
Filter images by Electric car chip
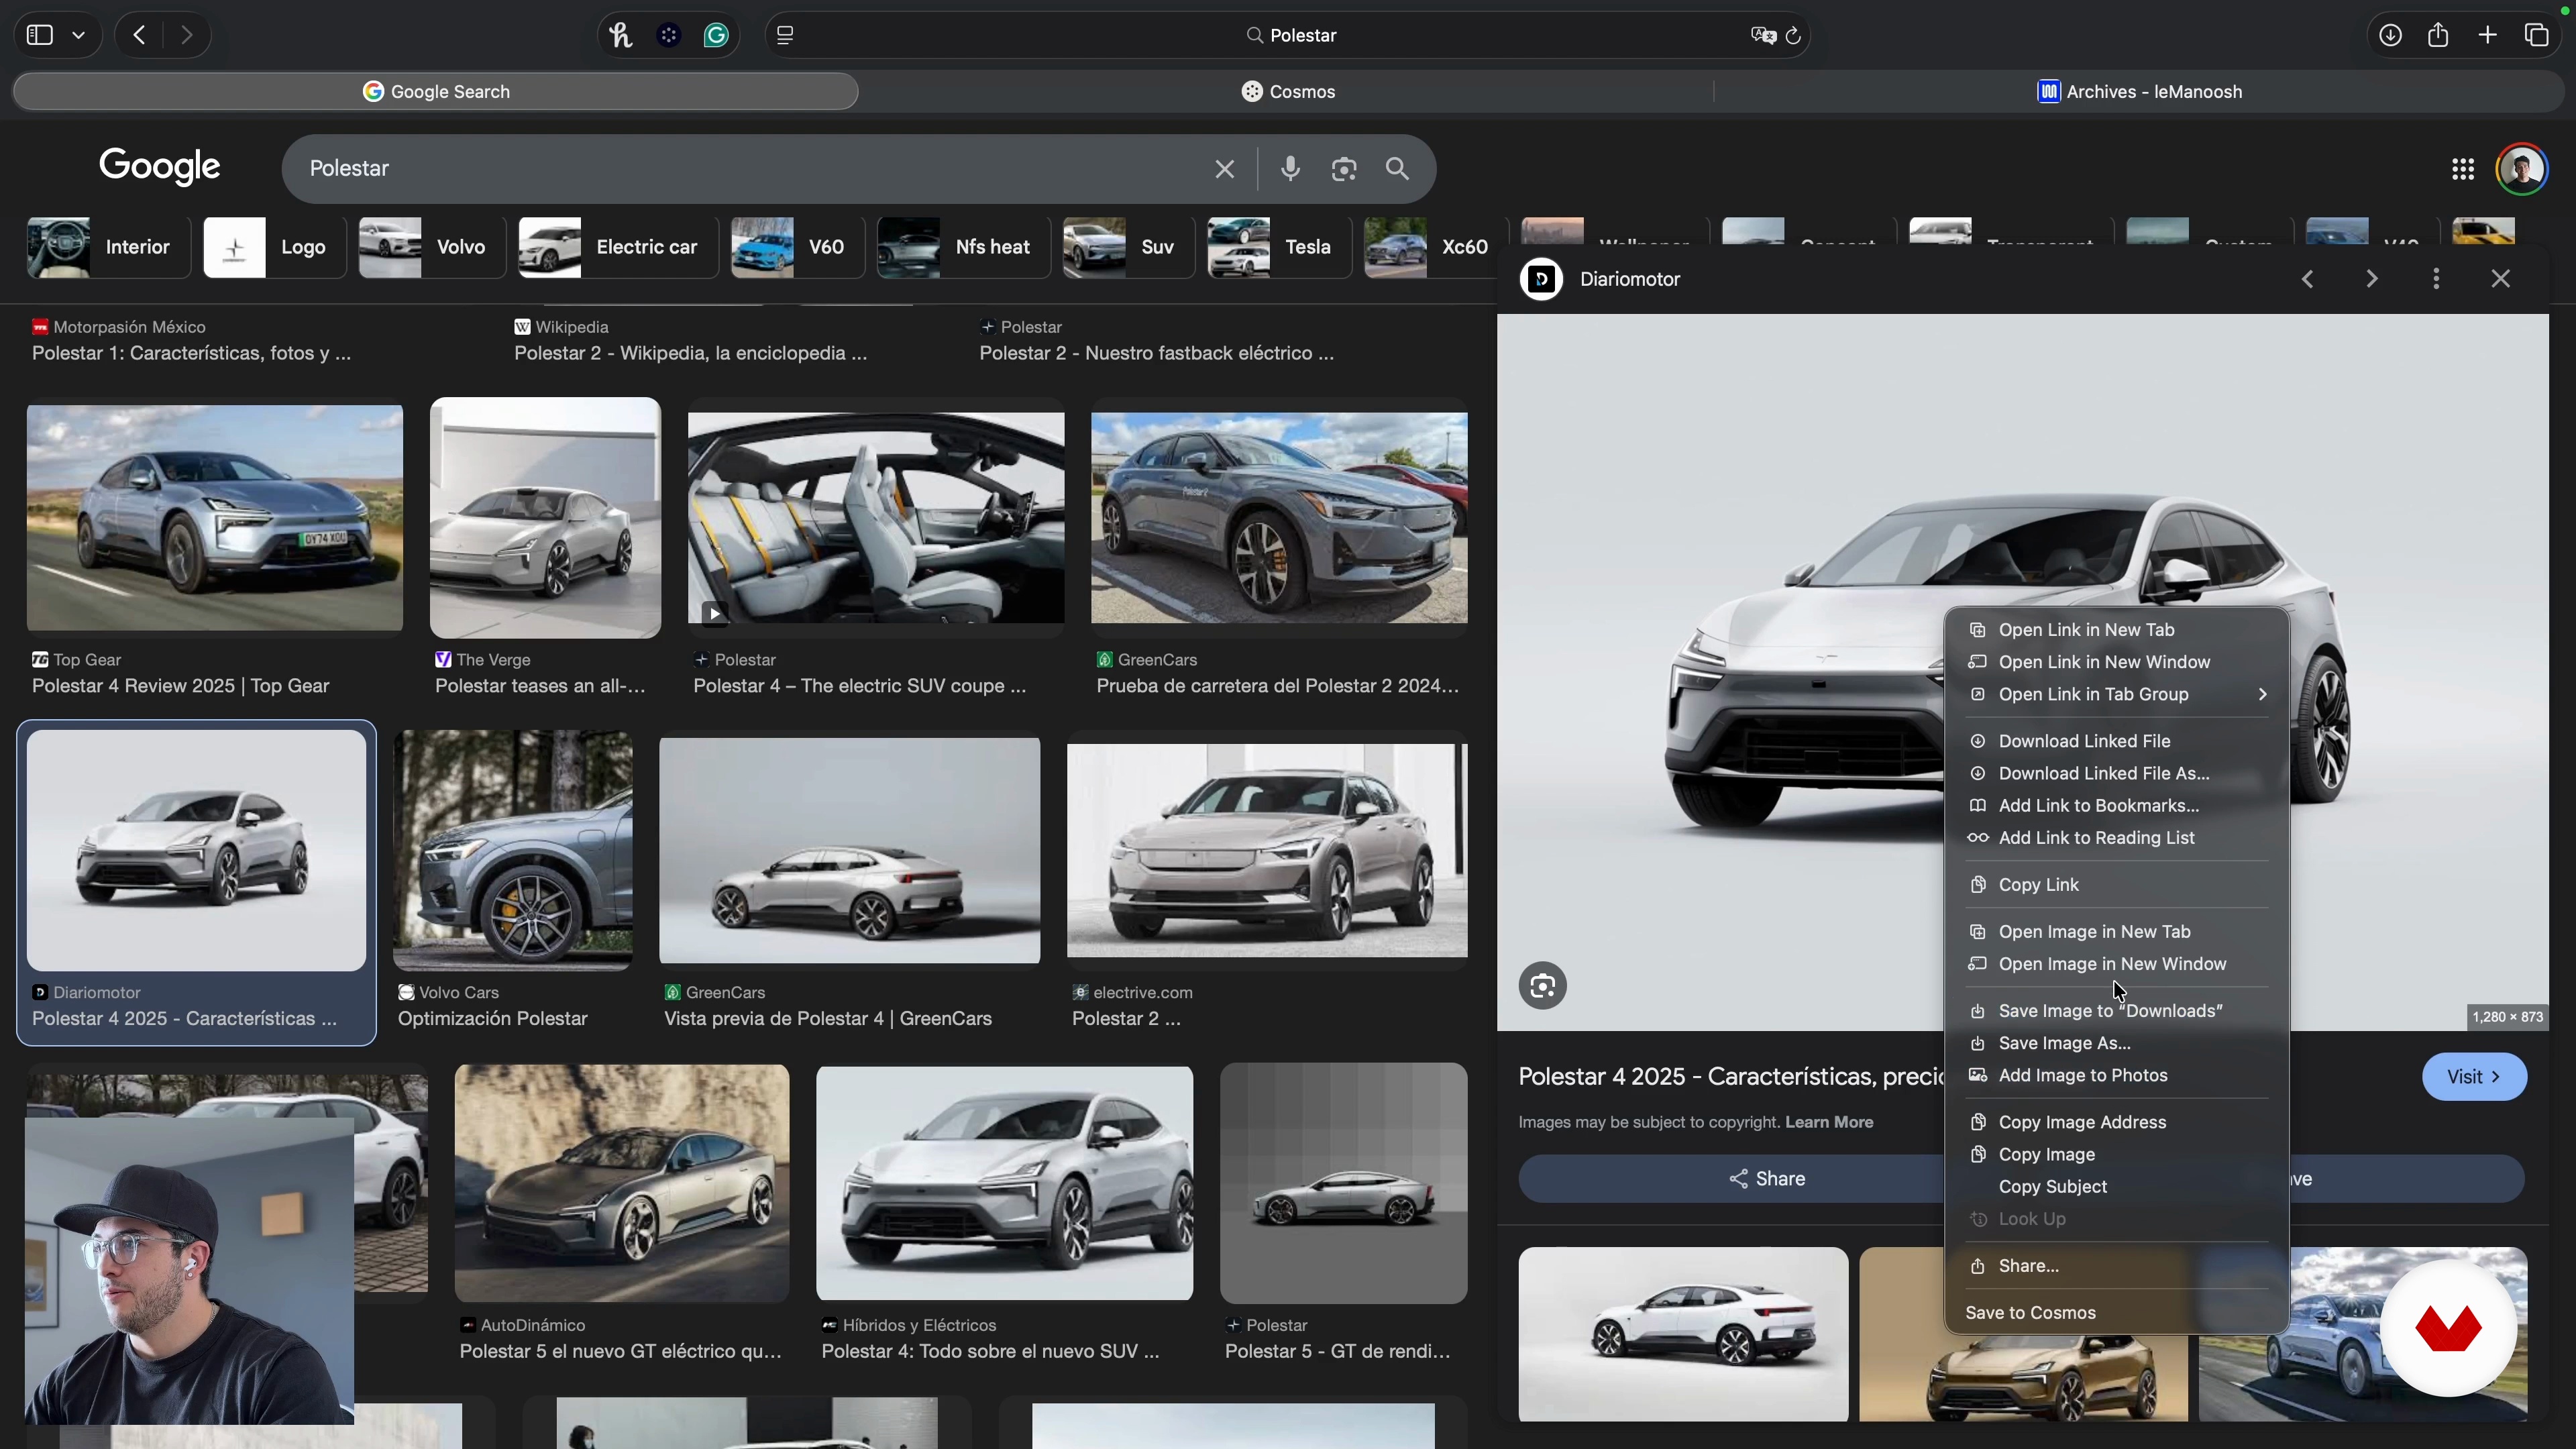point(617,247)
